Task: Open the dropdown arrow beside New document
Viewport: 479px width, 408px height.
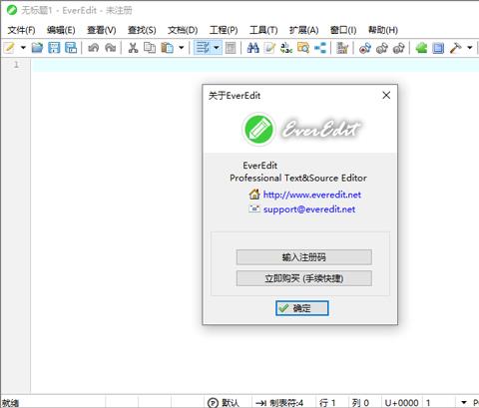Action: [23, 48]
